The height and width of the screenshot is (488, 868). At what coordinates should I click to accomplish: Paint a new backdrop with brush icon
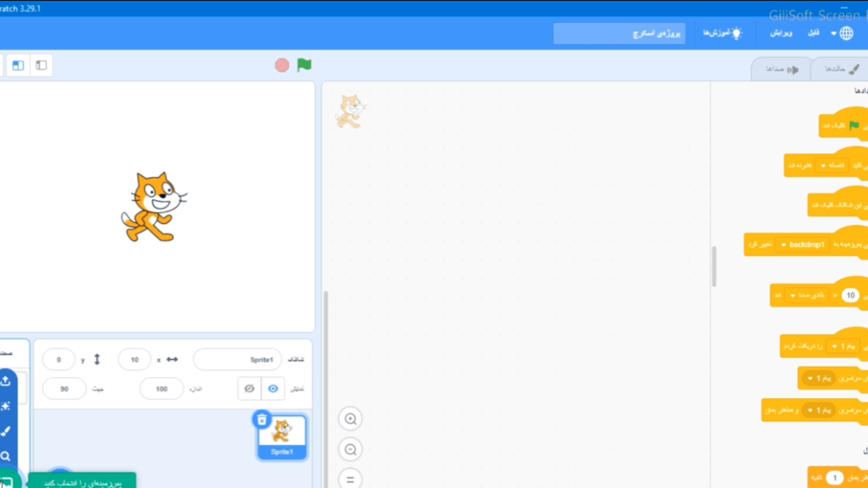point(5,431)
